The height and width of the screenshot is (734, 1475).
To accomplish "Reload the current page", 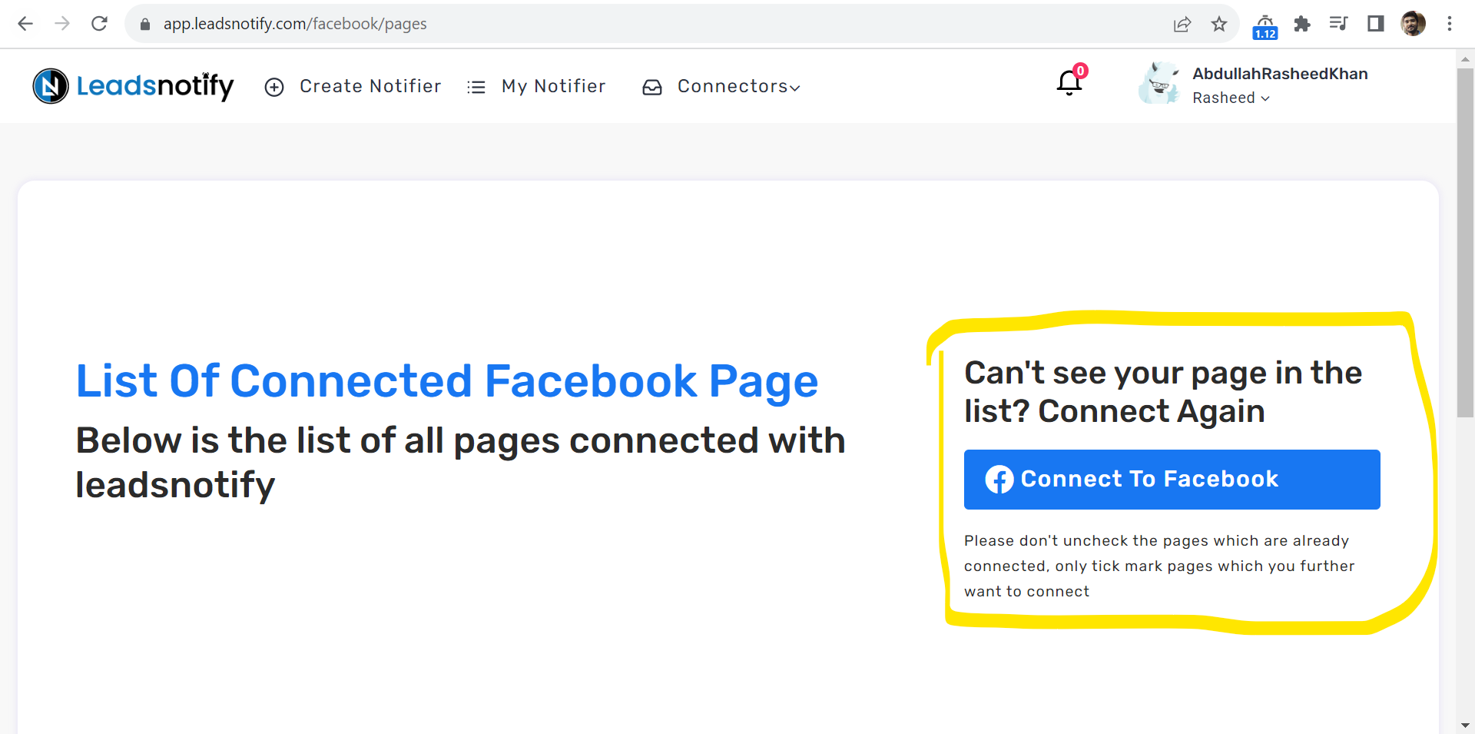I will pos(99,24).
